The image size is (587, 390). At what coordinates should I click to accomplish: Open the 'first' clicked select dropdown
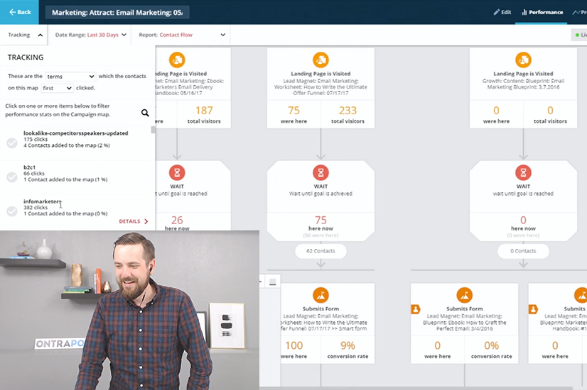(57, 88)
